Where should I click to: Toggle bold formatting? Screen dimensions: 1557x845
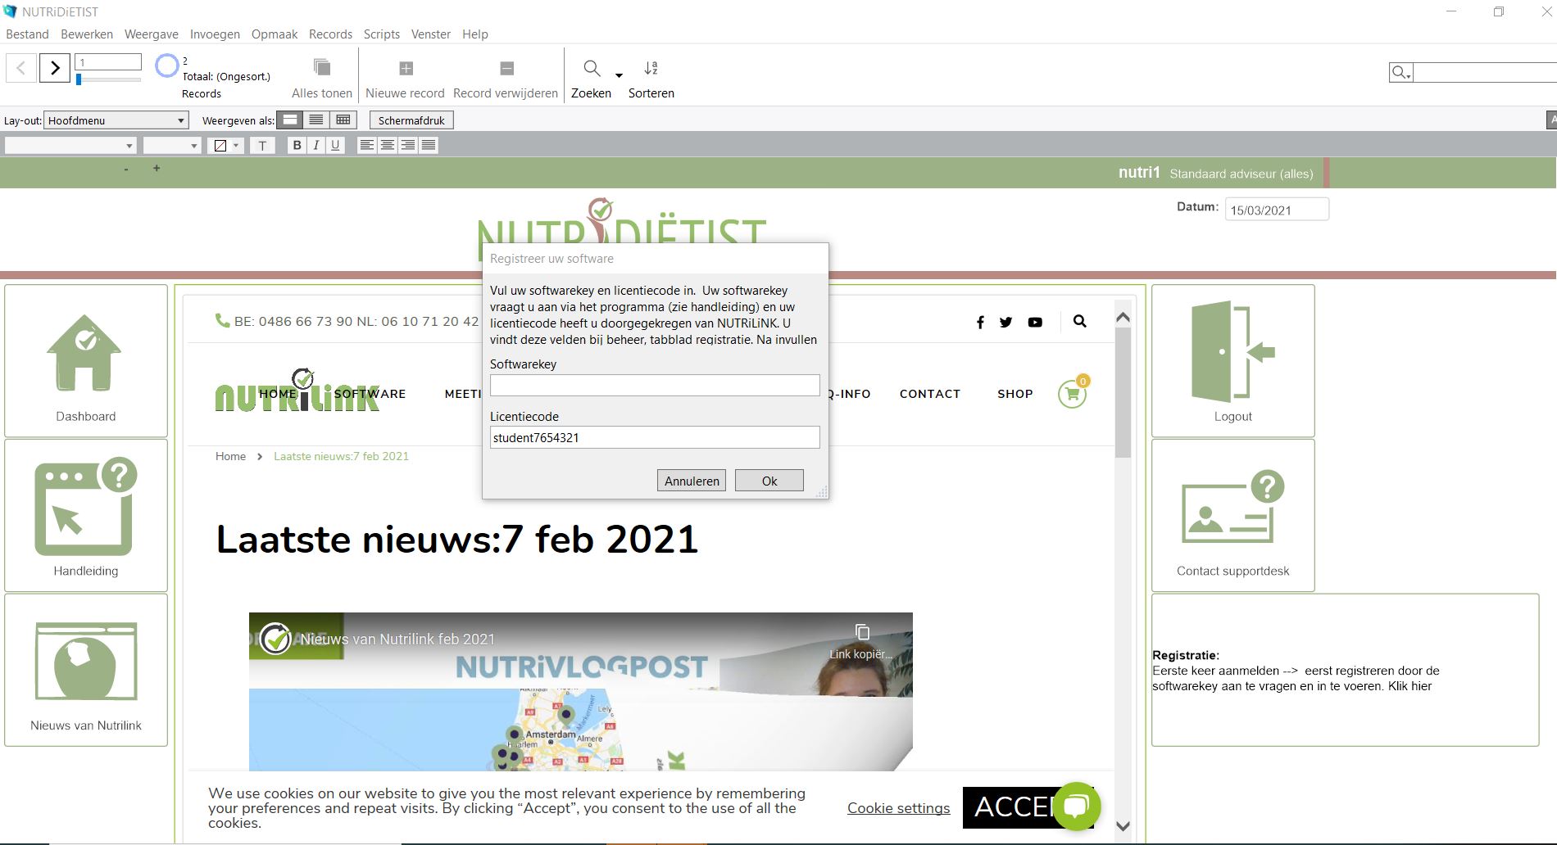pos(297,145)
